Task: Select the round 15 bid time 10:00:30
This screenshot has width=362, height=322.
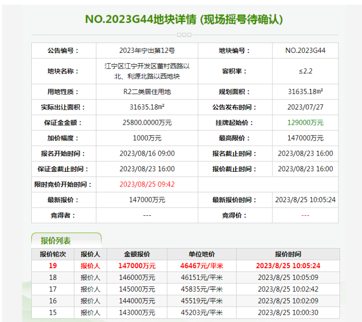Action: click(288, 313)
